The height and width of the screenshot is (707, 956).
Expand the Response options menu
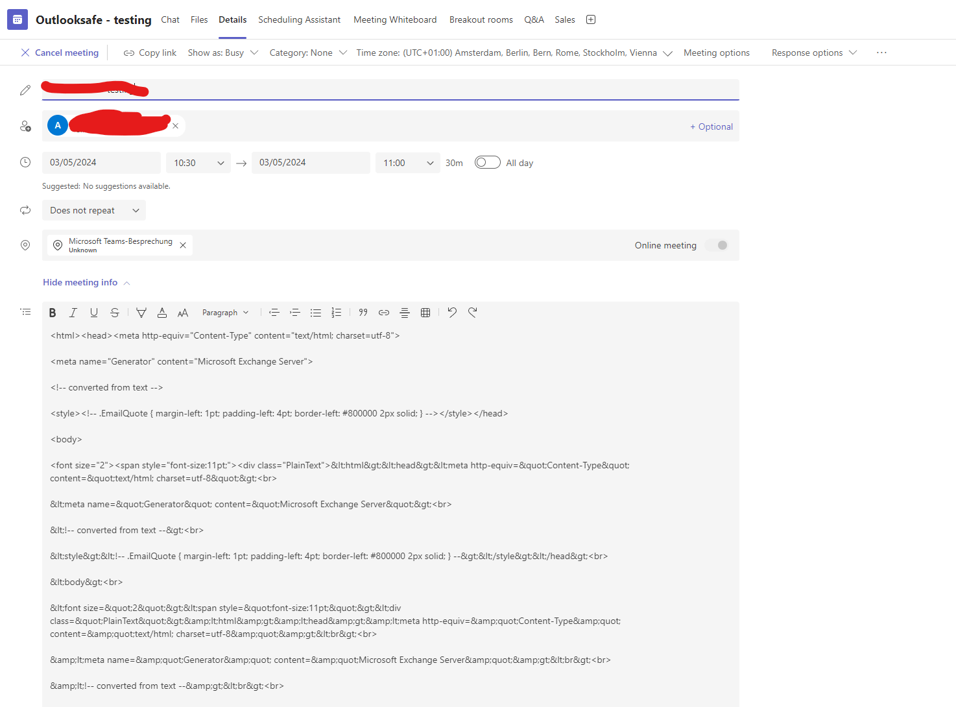(x=814, y=53)
